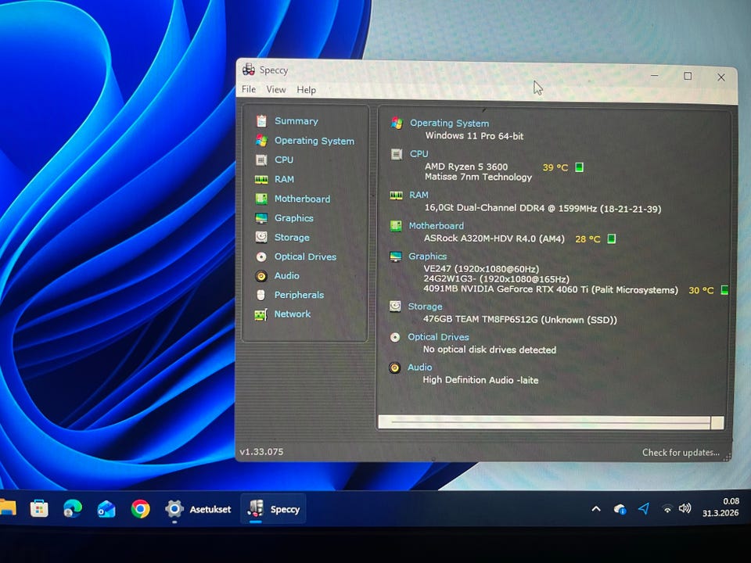Screen dimensions: 751x563
Task: Open Google Chrome from the taskbar
Action: point(140,509)
